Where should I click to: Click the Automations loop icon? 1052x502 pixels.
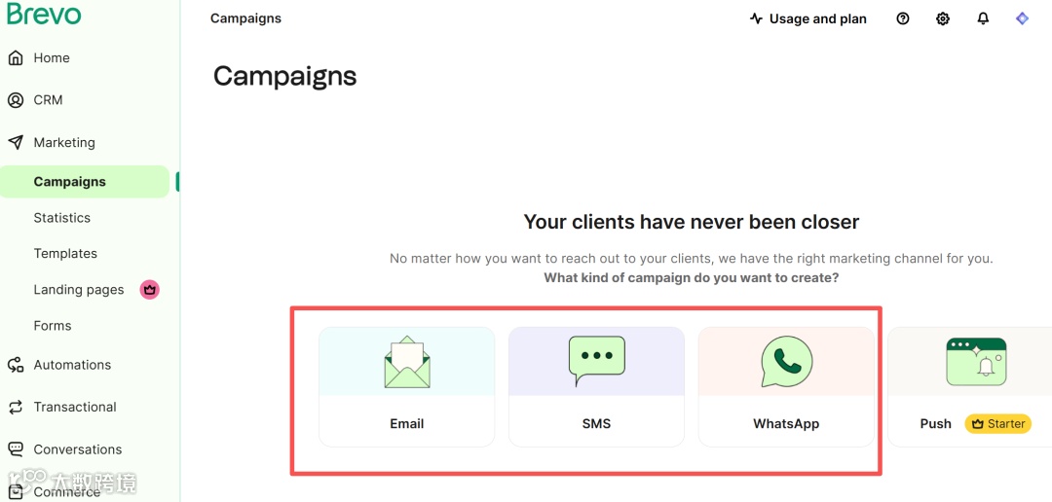16,365
